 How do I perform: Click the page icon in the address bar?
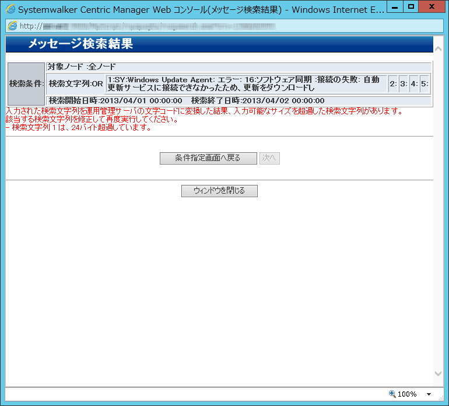coord(12,26)
